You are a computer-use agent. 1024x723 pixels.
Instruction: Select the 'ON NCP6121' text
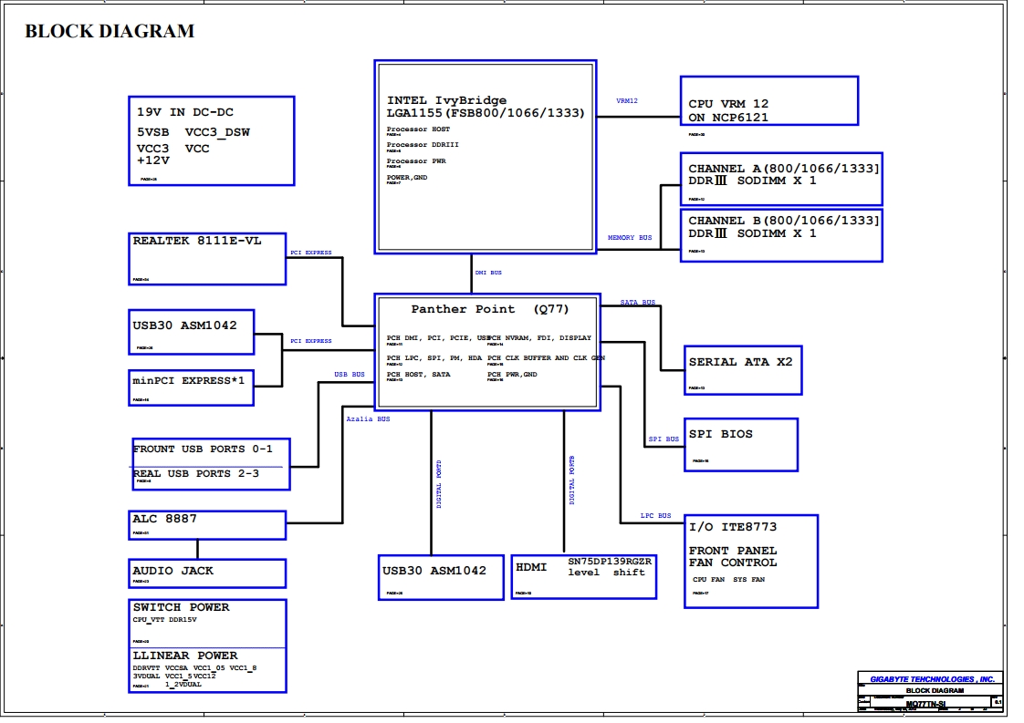click(x=728, y=119)
